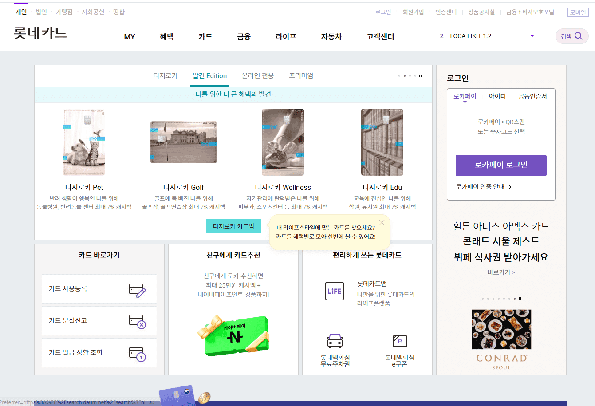Pause the right promo banner slideshow
595x406 pixels.
pyautogui.click(x=520, y=299)
